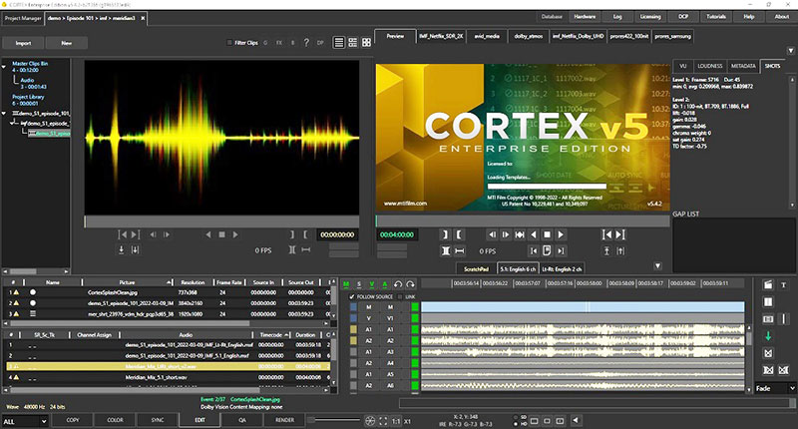Click the loop playback icon in record viewer
Screen dimensions: 798x429
pos(547,250)
